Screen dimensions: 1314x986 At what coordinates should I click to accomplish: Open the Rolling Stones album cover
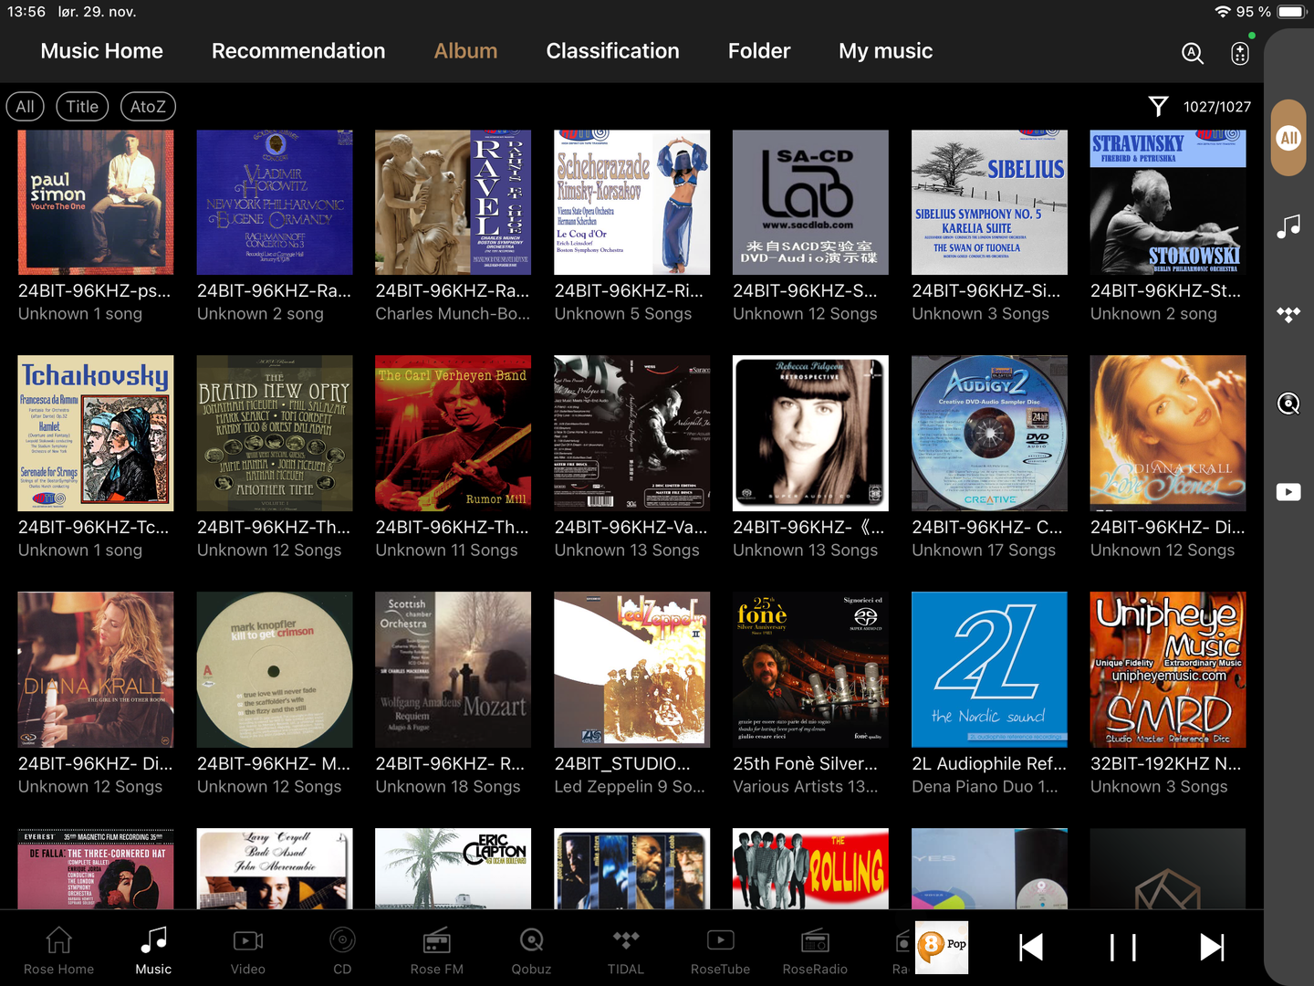[x=810, y=869]
